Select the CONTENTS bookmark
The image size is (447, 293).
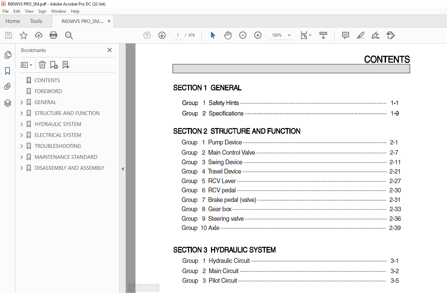47,80
